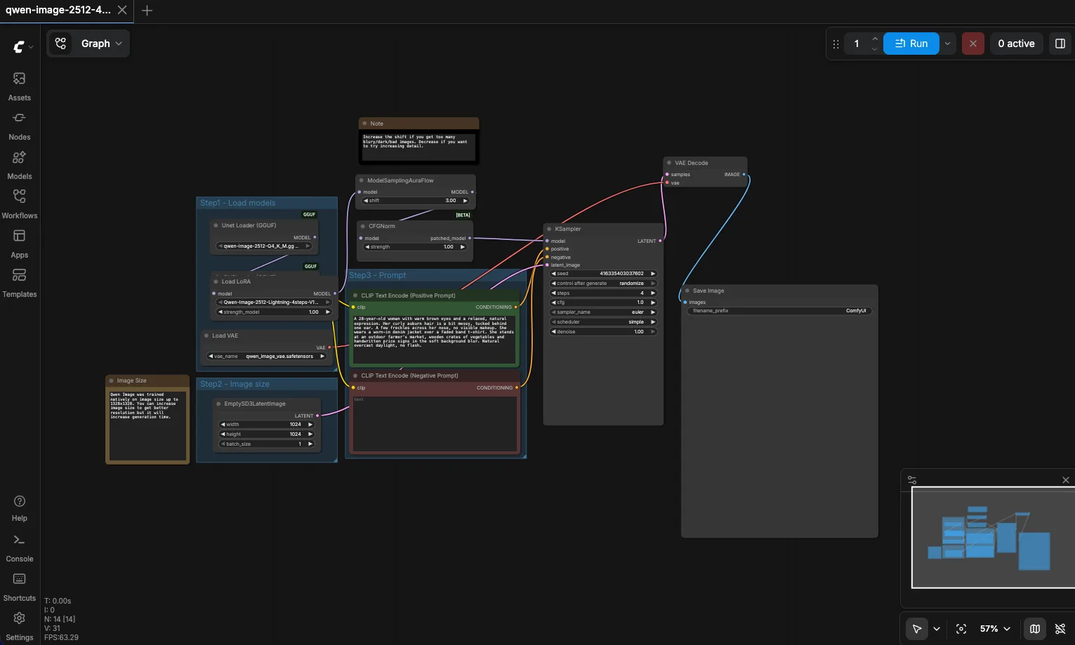Select the Step1 - Load models group title

click(x=238, y=203)
